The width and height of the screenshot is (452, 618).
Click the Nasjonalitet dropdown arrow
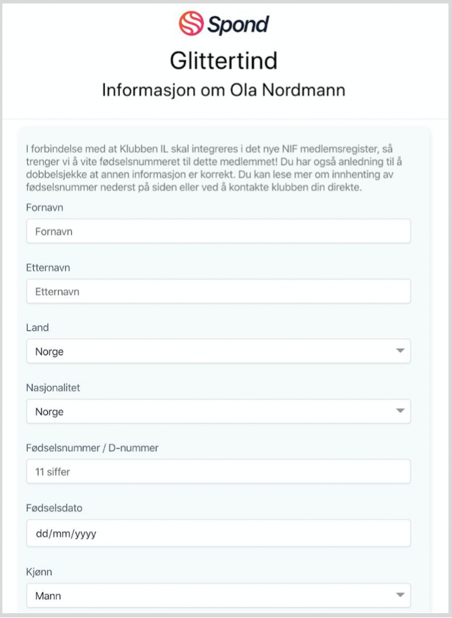tap(400, 411)
